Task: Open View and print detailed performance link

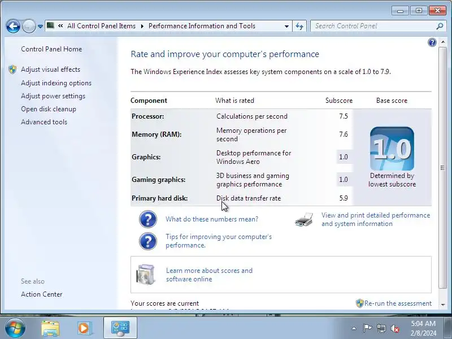Action: (x=376, y=219)
